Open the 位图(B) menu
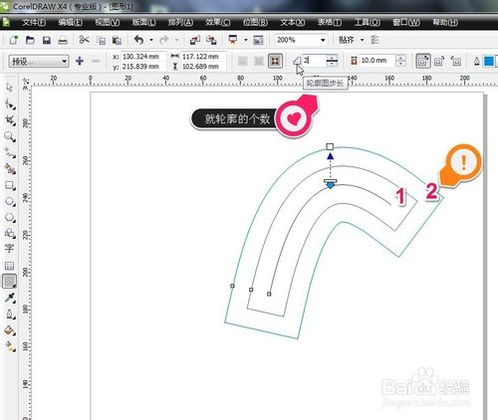The height and width of the screenshot is (420, 498). 255,23
